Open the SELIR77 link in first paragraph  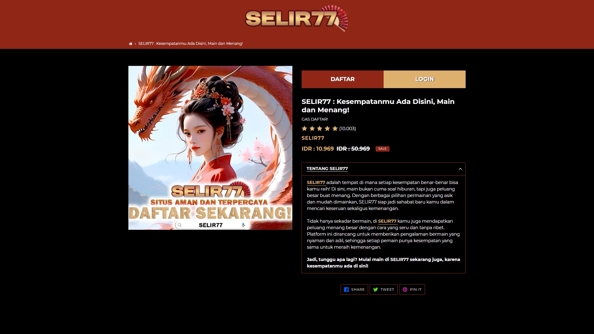click(316, 182)
